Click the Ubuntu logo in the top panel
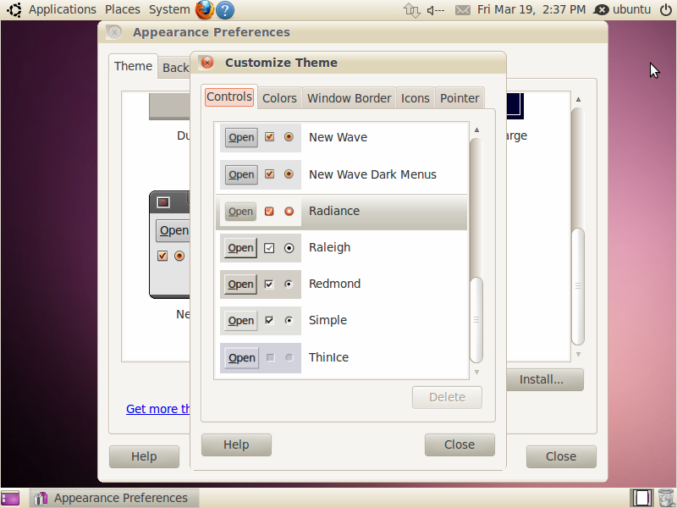This screenshot has width=677, height=508. click(x=14, y=9)
